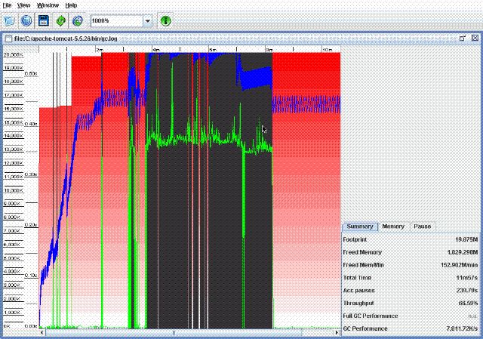This screenshot has width=483, height=339.
Task: Click the gc.log frame document icon
Action: click(x=8, y=39)
